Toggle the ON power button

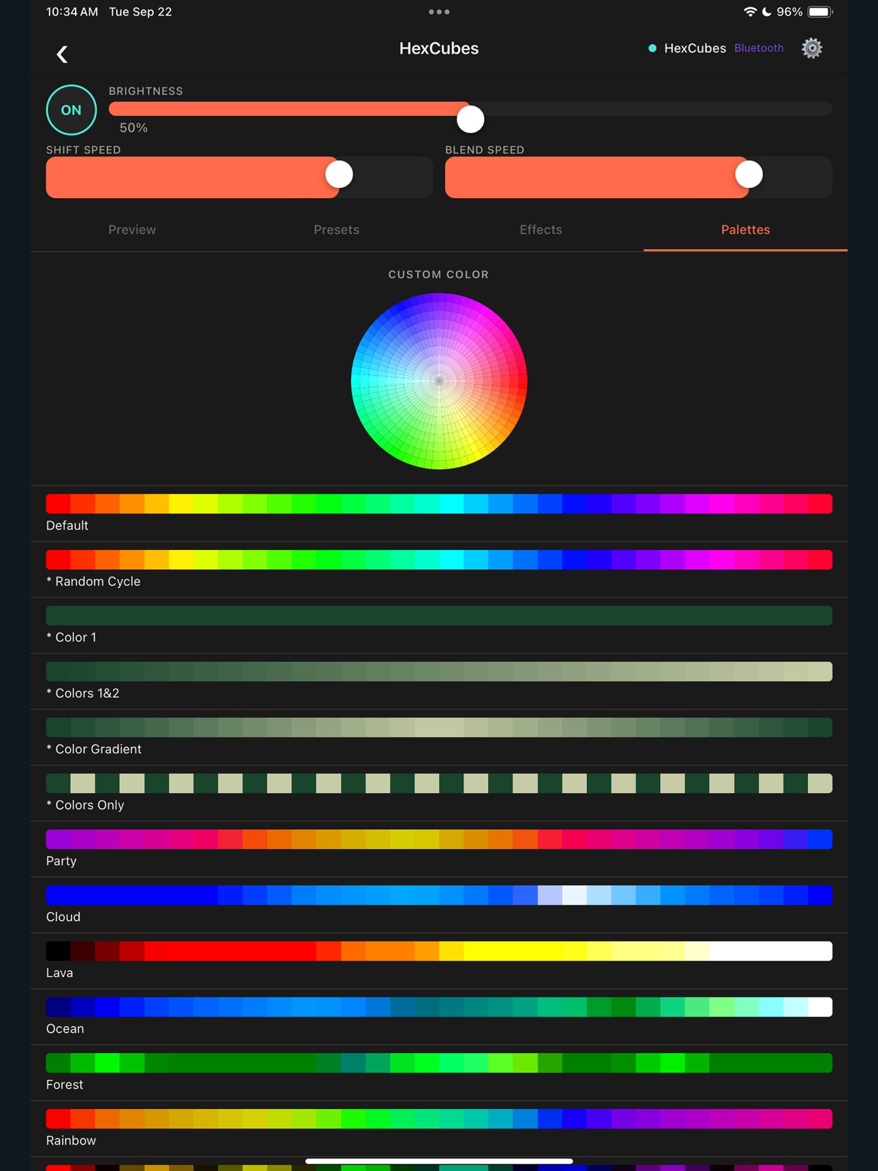pos(71,110)
